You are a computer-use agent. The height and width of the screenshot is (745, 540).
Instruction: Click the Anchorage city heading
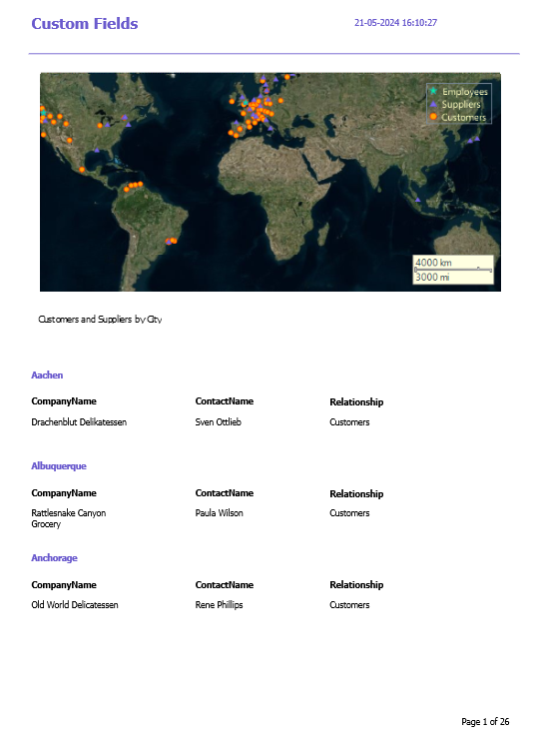click(54, 558)
